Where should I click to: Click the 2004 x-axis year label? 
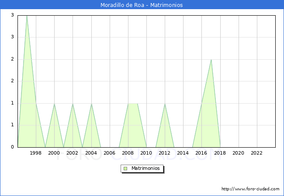[x=91, y=153]
